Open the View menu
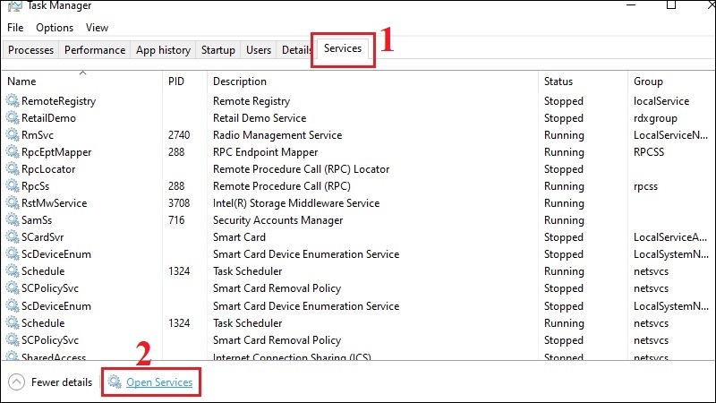 click(x=97, y=28)
